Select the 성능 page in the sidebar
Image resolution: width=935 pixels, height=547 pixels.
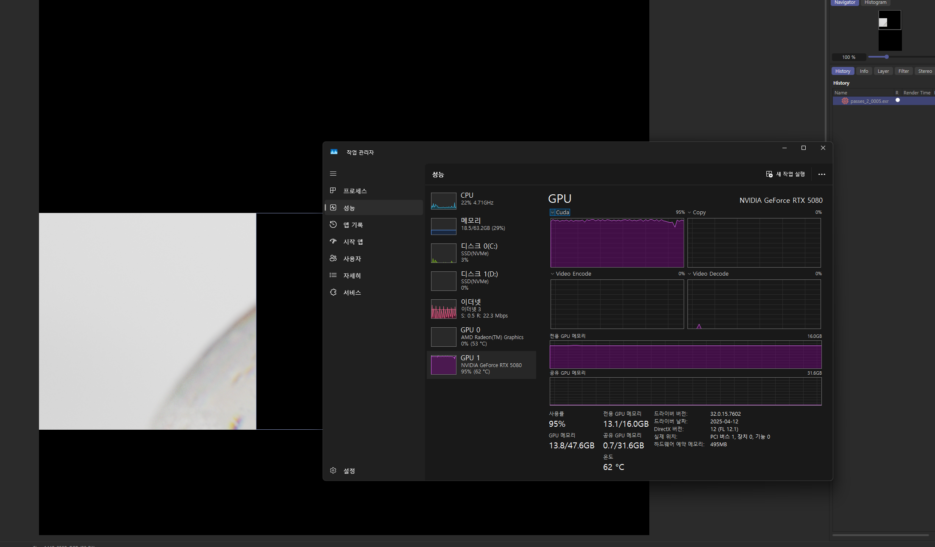click(374, 208)
